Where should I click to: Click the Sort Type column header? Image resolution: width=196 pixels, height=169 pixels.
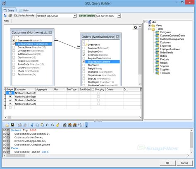[72, 89]
